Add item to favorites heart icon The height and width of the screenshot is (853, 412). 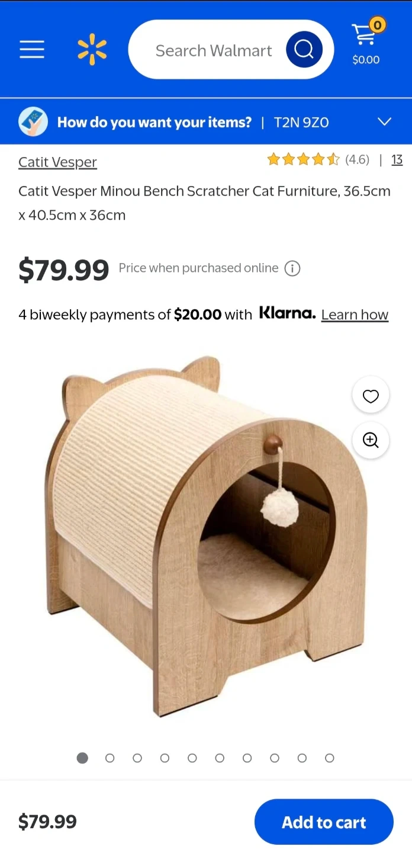tap(371, 396)
